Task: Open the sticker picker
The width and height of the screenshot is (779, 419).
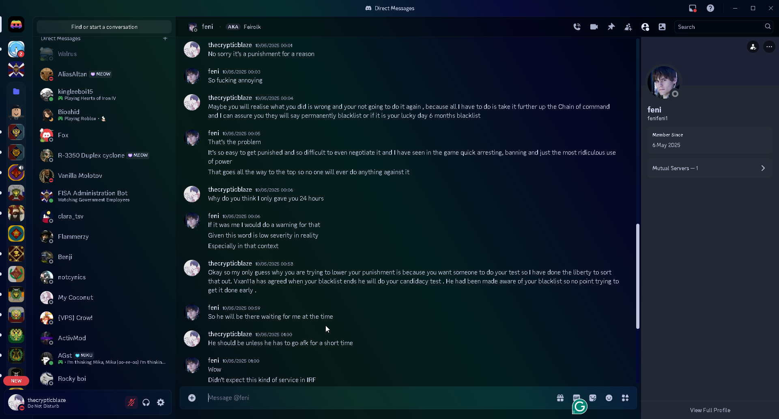Action: [x=593, y=398]
